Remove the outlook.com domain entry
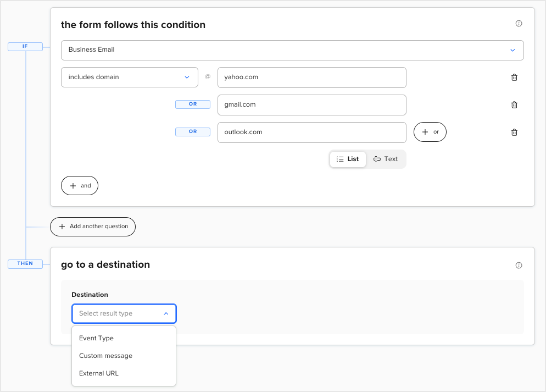Screen dimensions: 546x392 [514, 132]
